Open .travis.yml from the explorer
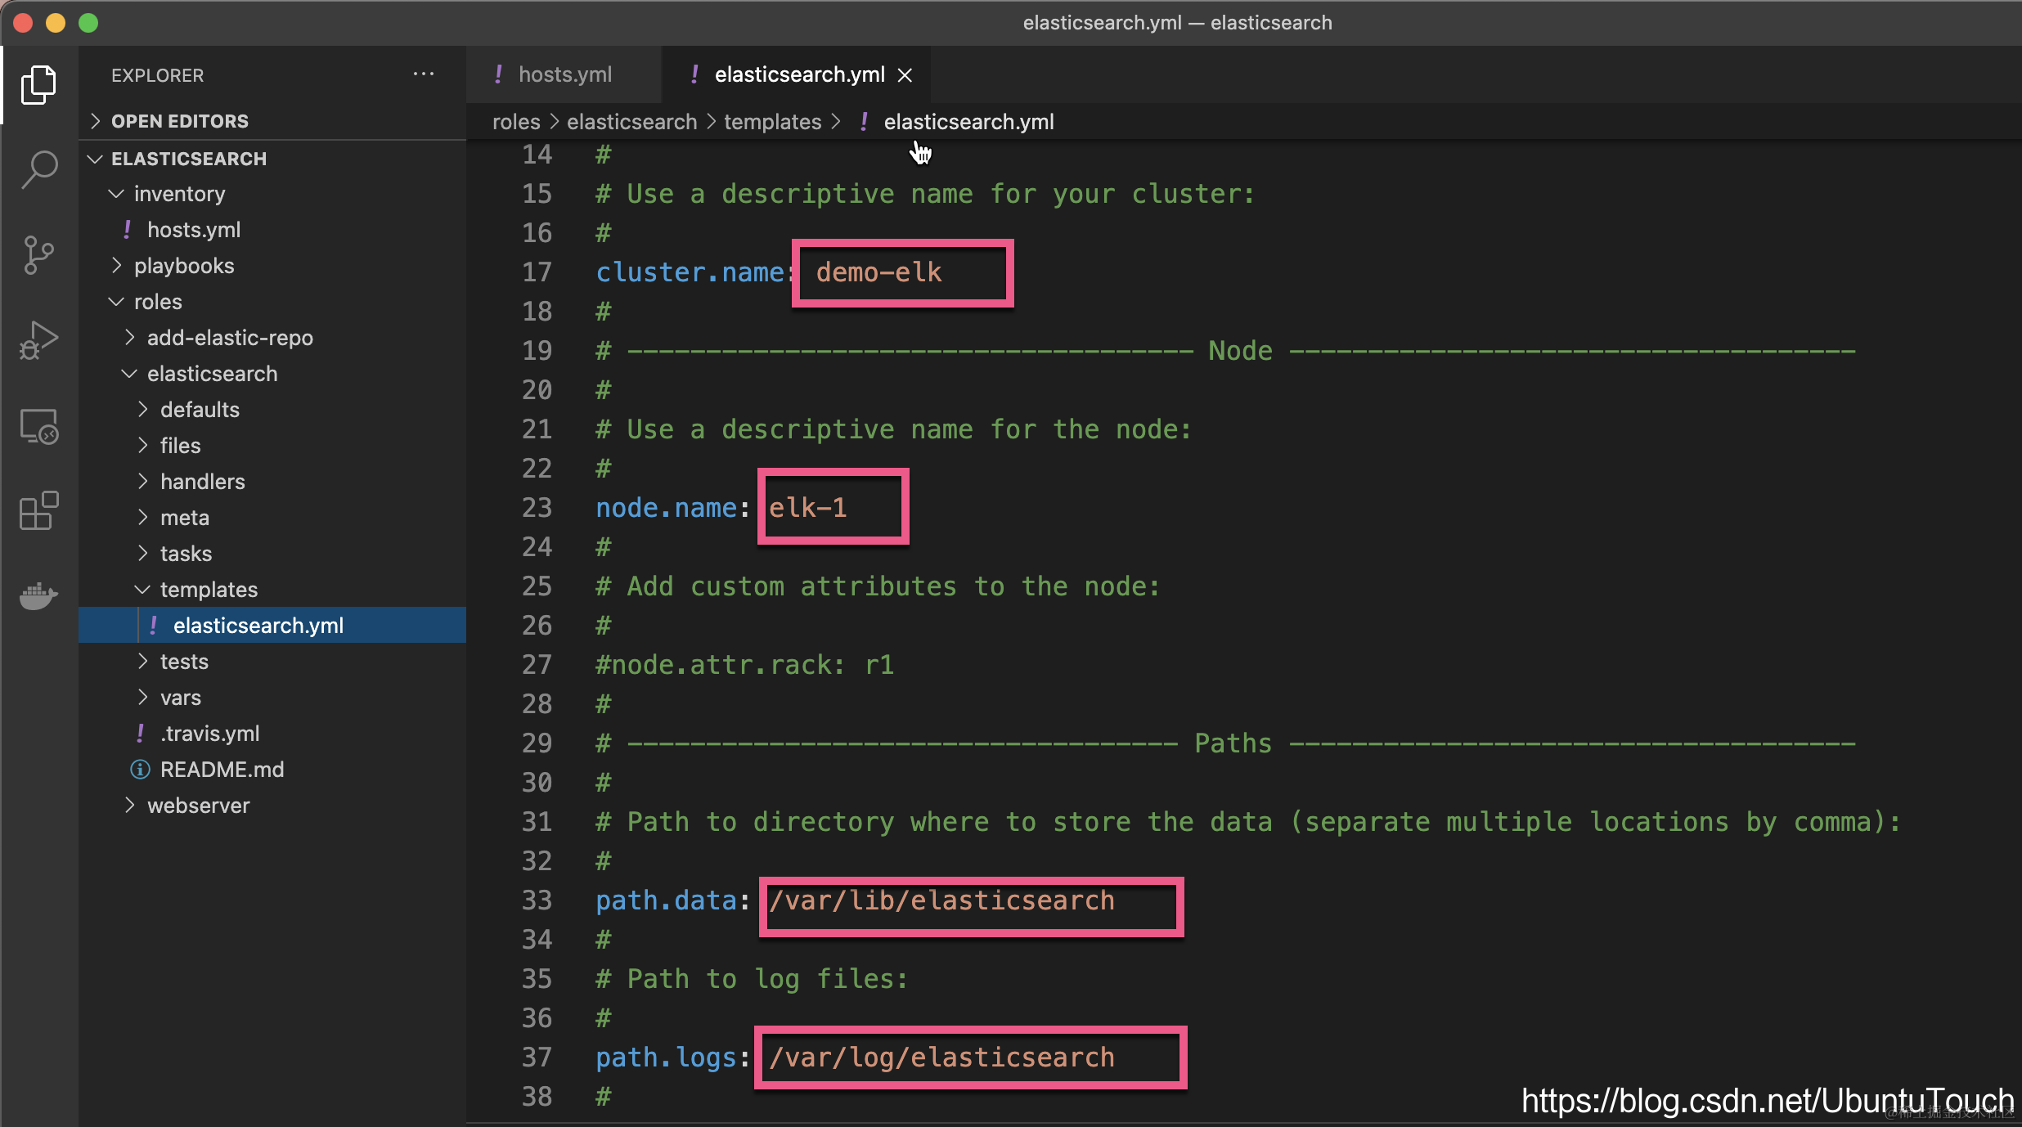 pyautogui.click(x=210, y=734)
